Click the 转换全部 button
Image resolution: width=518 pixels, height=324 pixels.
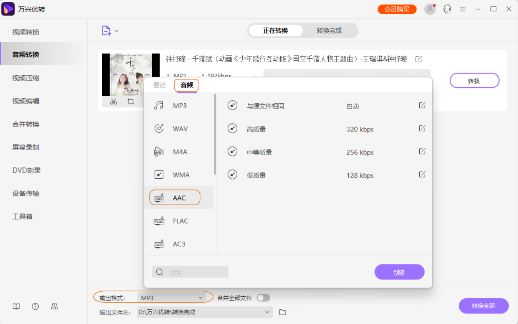[x=483, y=306]
